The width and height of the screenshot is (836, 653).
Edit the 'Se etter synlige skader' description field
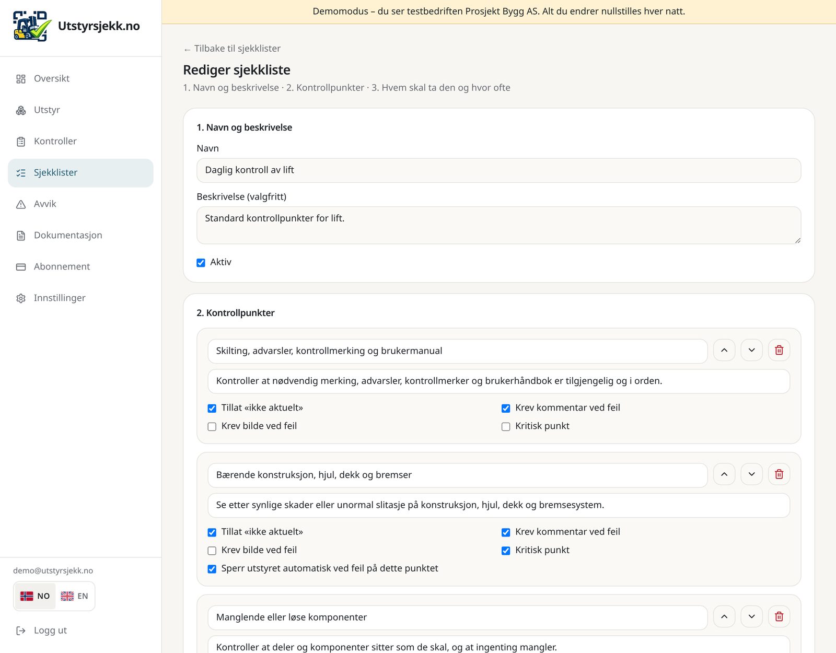[498, 505]
